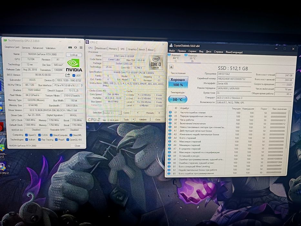This screenshot has width=301, height=226.
Task: Open the GPU selection dropdown in GPU-Z
Action: 30,146
